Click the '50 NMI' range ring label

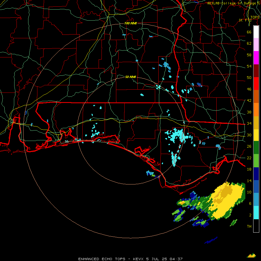pyautogui.click(x=130, y=77)
